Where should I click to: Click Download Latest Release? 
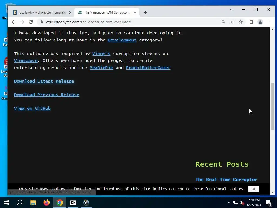click(x=44, y=81)
